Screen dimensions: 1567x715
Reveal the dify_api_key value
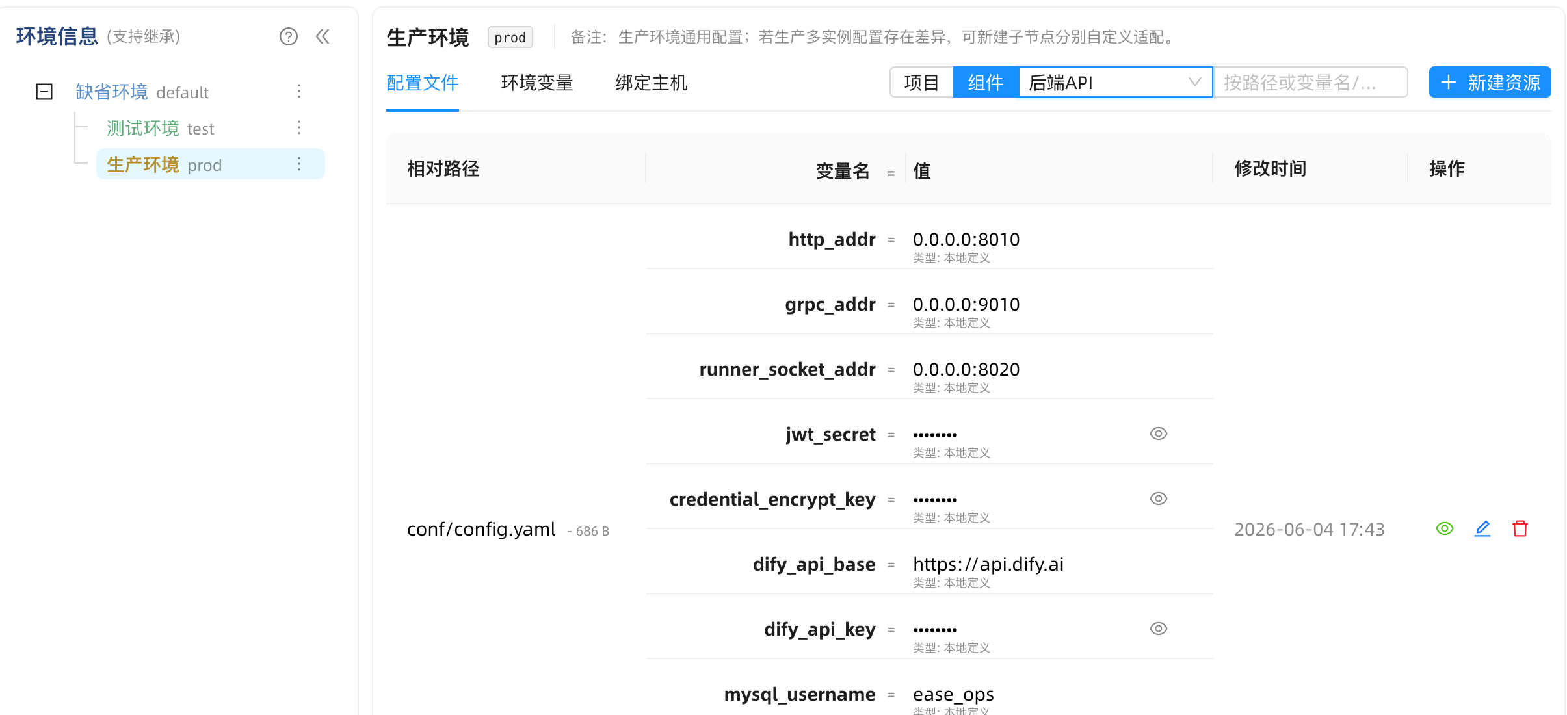(1159, 629)
